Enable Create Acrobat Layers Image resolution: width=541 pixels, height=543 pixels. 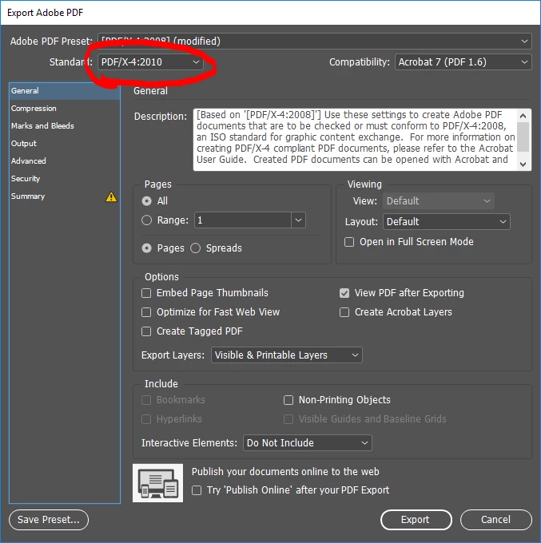click(344, 312)
